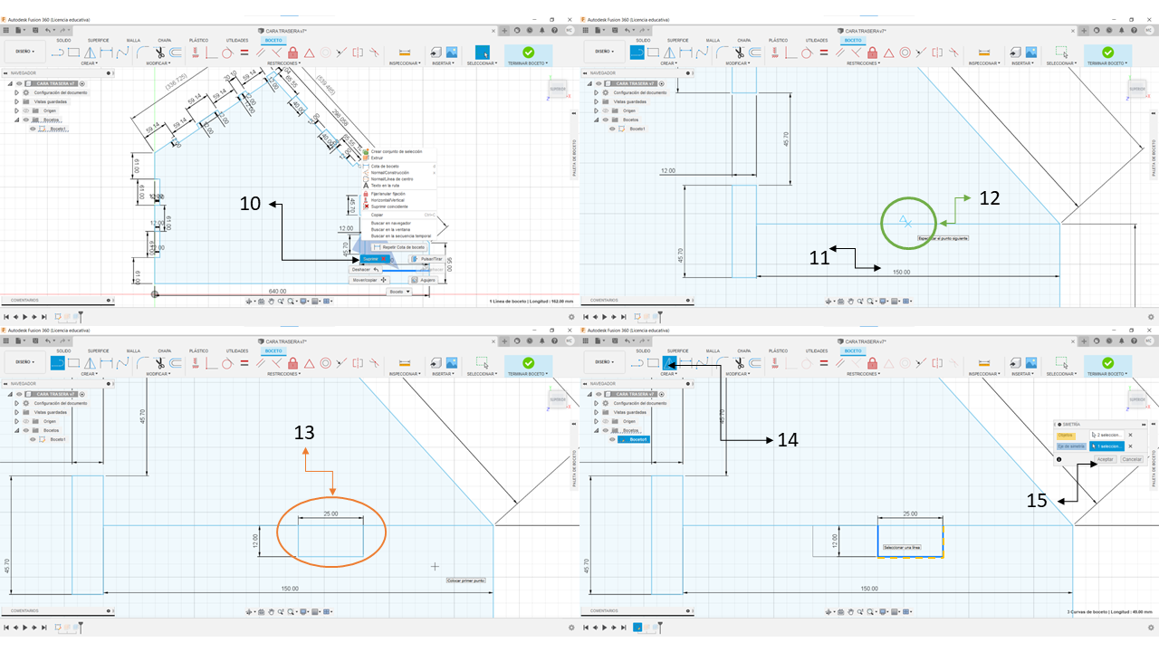The width and height of the screenshot is (1159, 652).
Task: Click the blue highlighted Seleccionar tool icon
Action: (x=482, y=53)
